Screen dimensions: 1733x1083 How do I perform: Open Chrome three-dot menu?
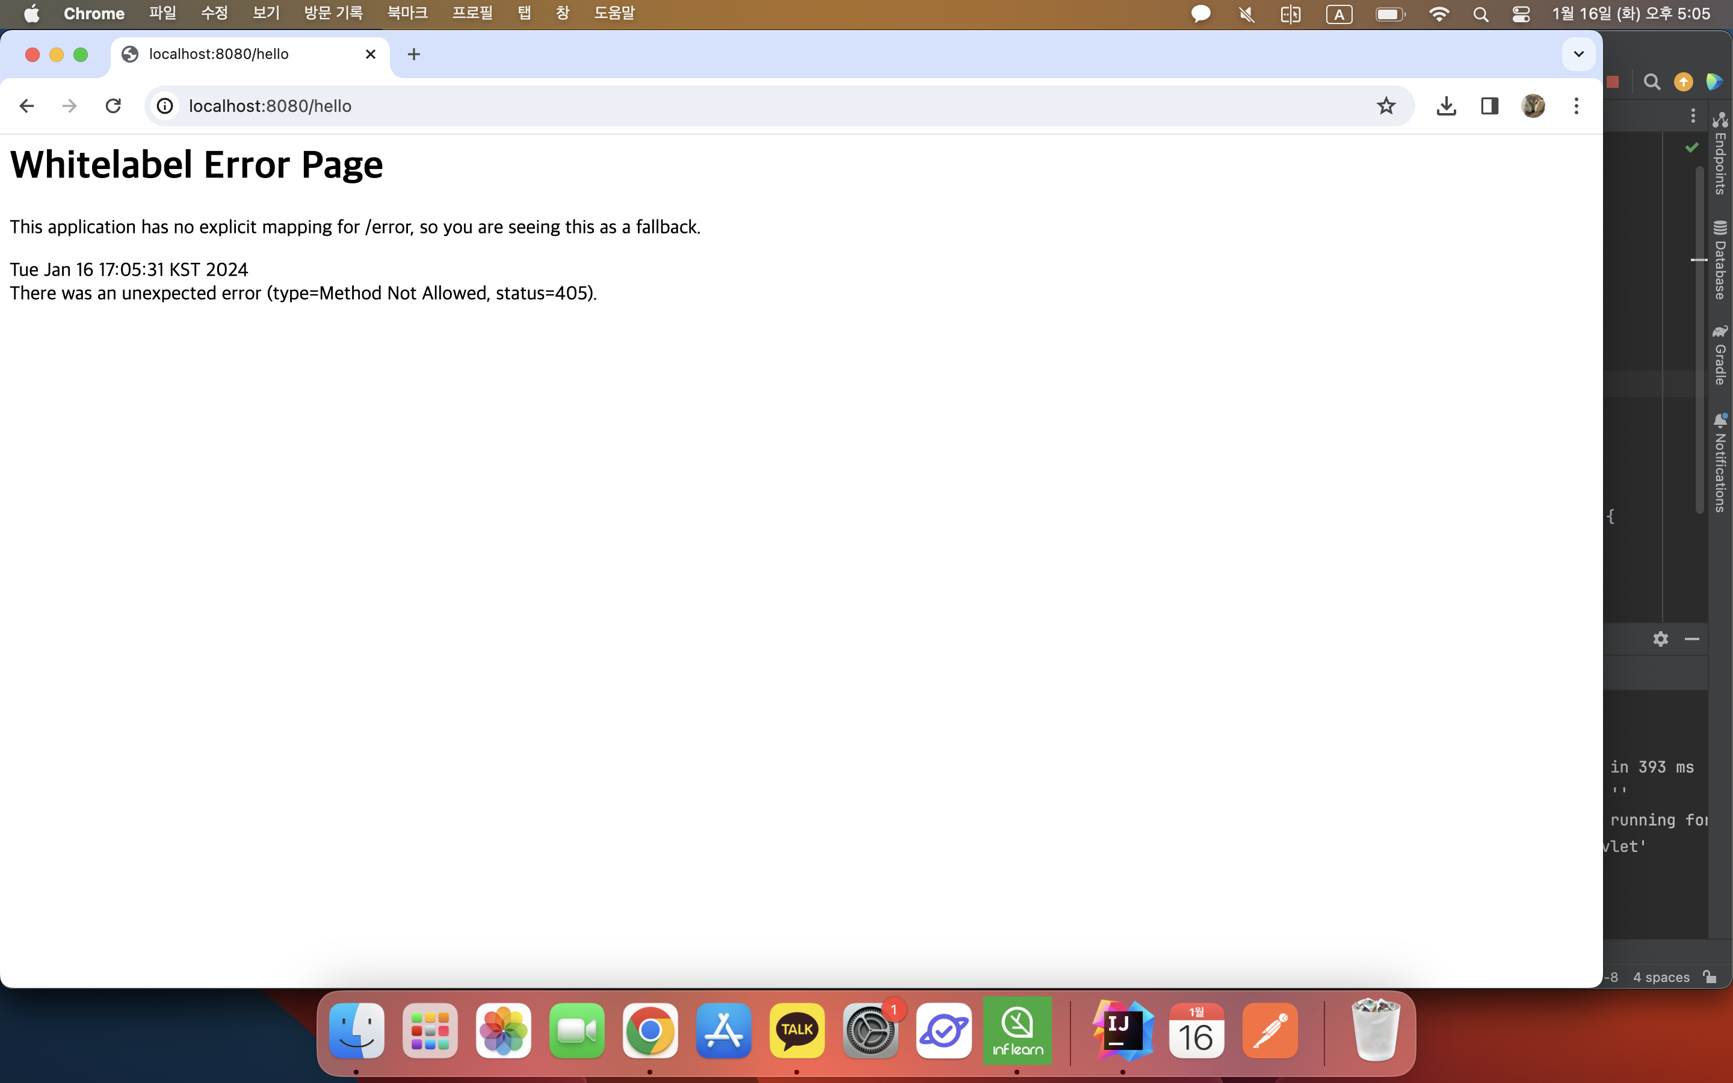tap(1576, 106)
